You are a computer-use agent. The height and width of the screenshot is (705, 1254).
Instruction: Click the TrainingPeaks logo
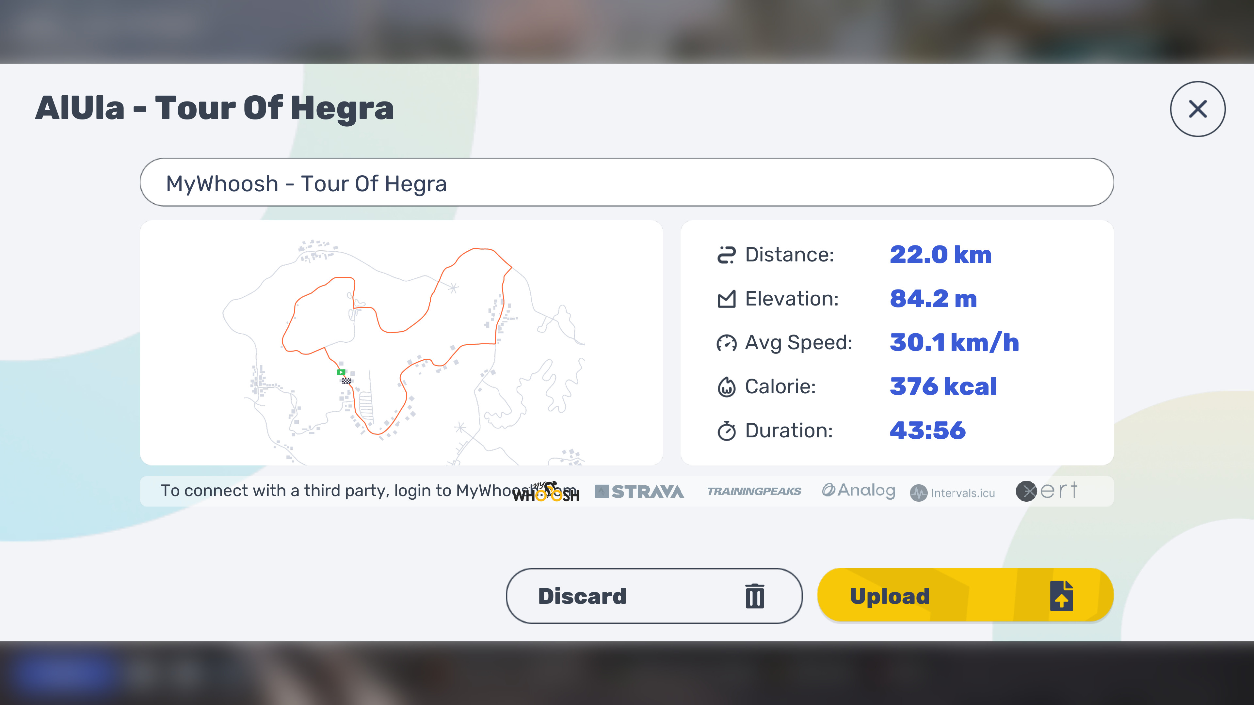754,492
